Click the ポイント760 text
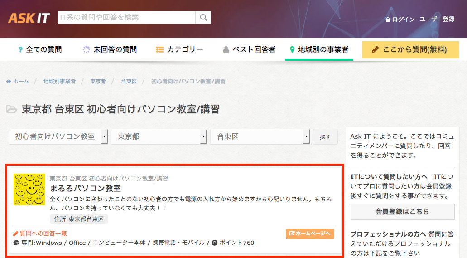Image resolution: width=467 pixels, height=258 pixels. (237, 243)
